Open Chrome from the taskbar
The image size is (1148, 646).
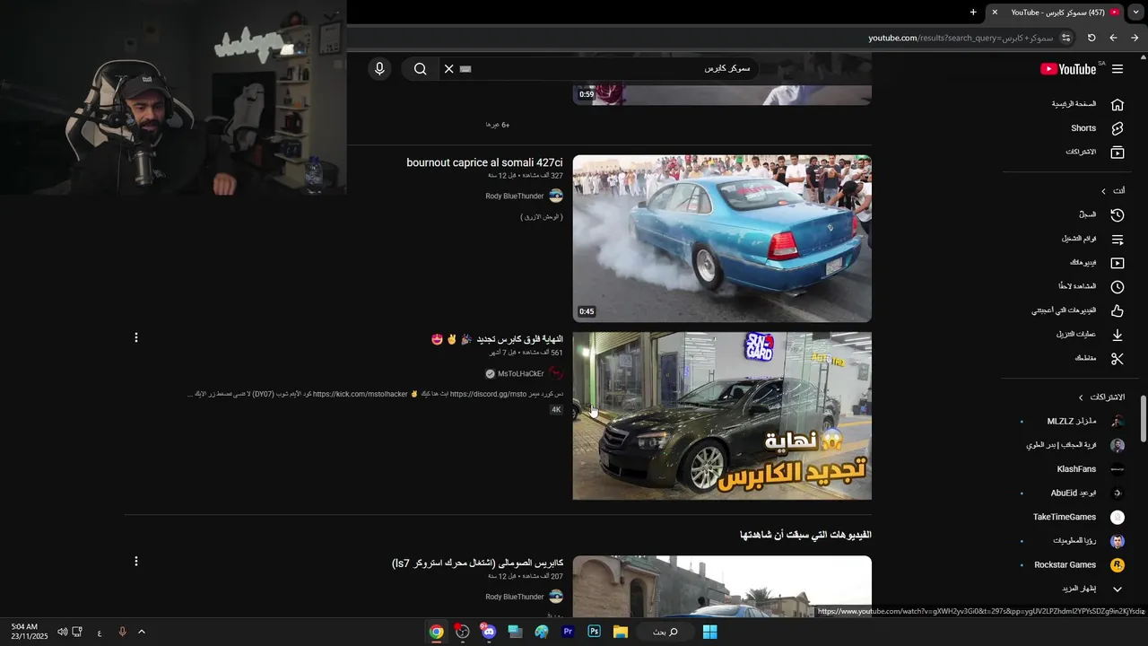pos(436,632)
